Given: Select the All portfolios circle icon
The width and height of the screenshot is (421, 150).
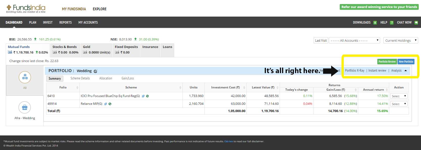Looking at the screenshot, I should coord(25,77).
